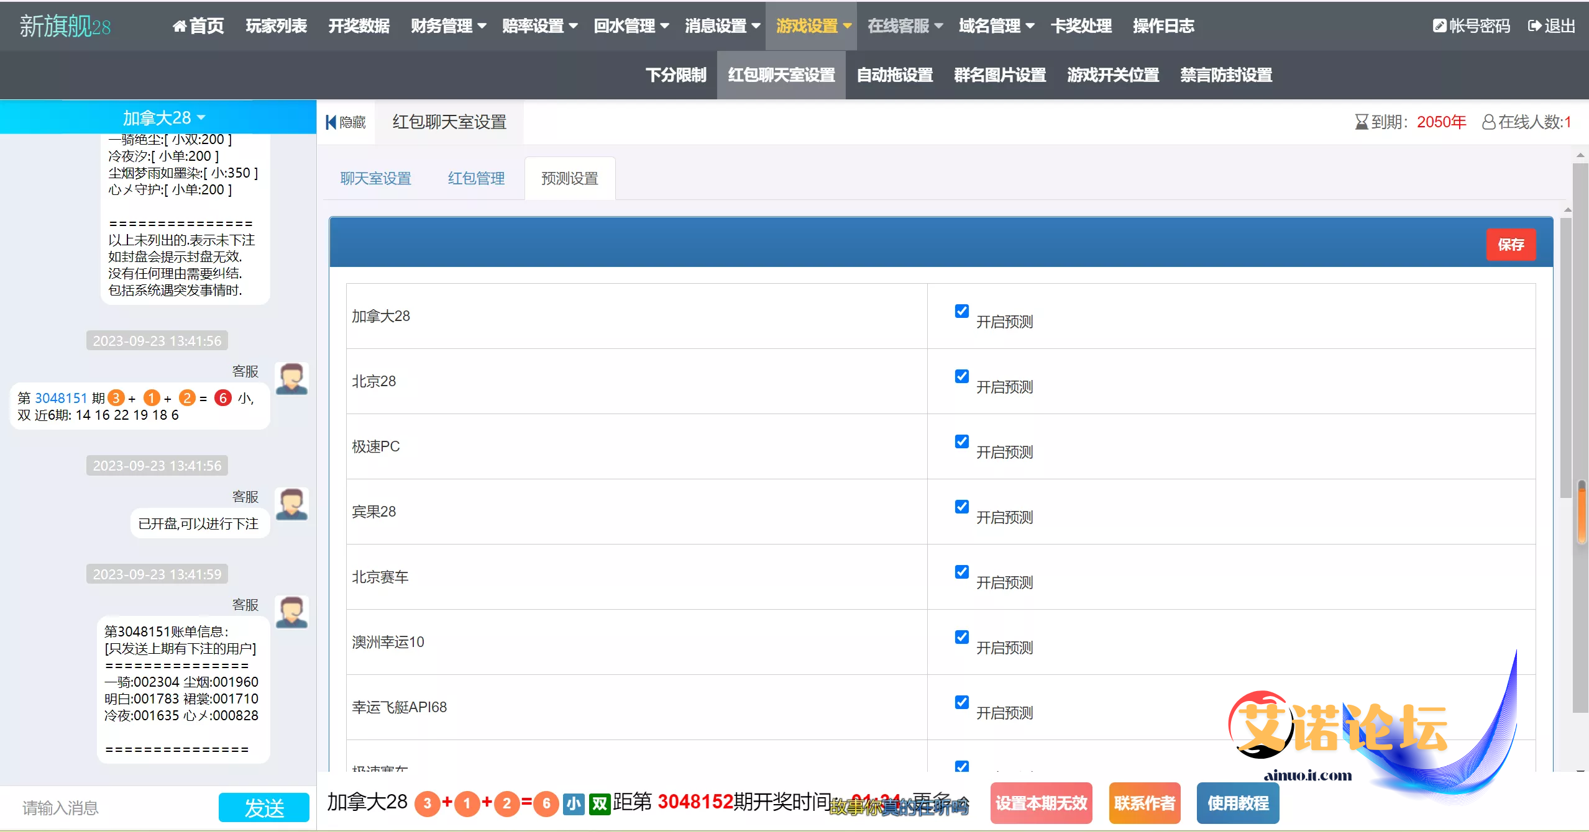Switch to the 聊天室设置 tab

[x=375, y=179]
